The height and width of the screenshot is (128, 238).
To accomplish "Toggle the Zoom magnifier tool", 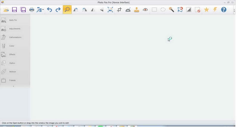I will point(67,10).
